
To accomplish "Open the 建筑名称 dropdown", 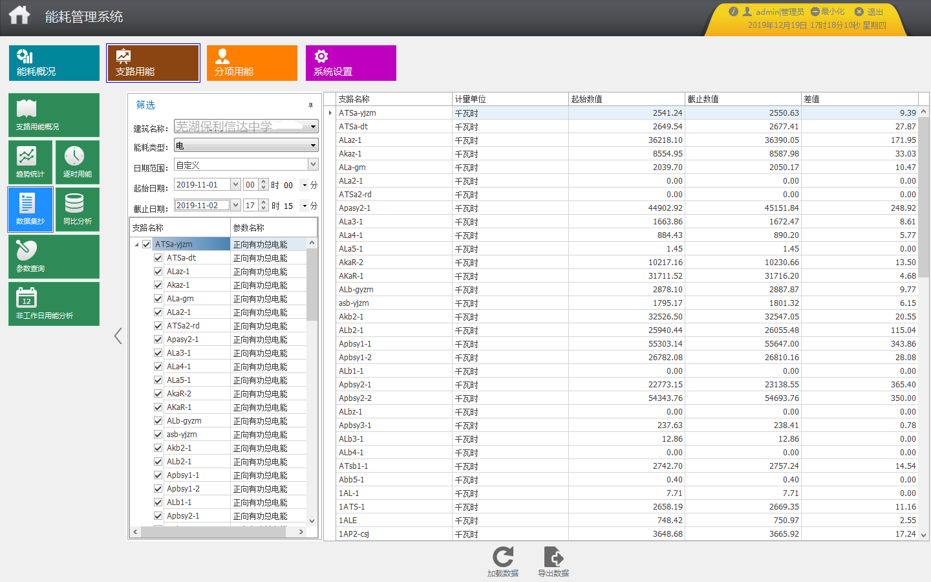I will (x=313, y=127).
